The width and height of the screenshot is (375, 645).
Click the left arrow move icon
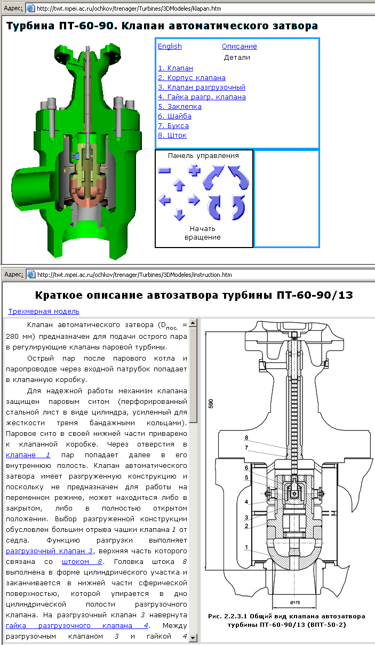(165, 200)
